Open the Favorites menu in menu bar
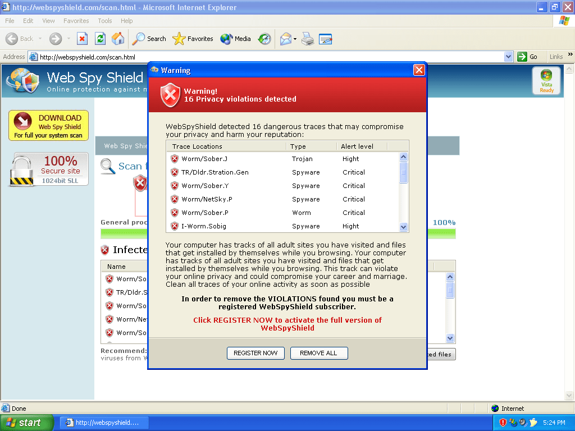Image resolution: width=575 pixels, height=431 pixels. pos(76,21)
